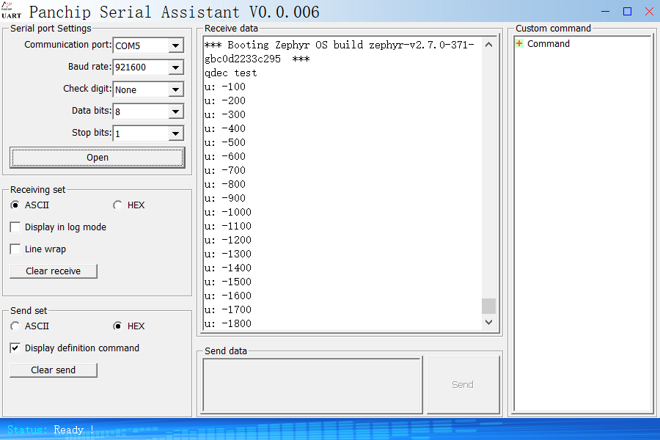
Task: Minimize the Panchip Serial Assistant window
Action: 605,12
